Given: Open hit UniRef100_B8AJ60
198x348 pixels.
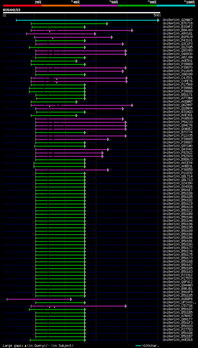Looking at the screenshot, I should tap(178, 30).
